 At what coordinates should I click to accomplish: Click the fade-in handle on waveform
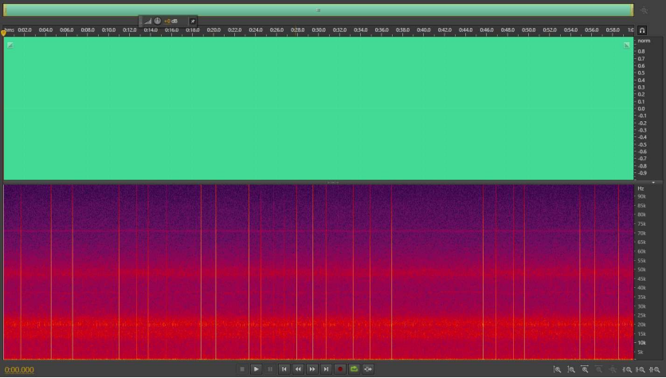pos(10,45)
